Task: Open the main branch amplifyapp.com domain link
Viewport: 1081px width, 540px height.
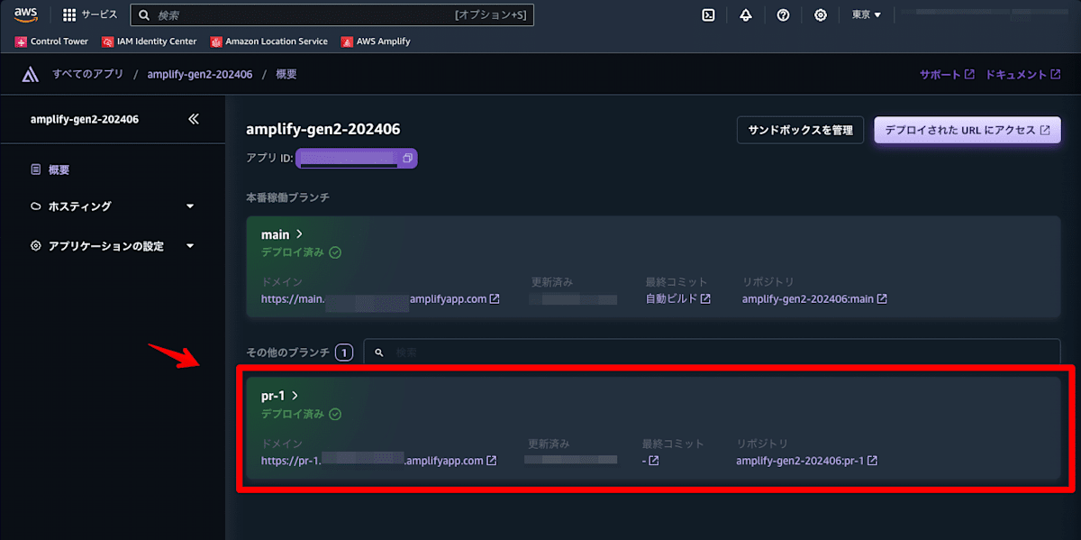Action: pos(380,299)
